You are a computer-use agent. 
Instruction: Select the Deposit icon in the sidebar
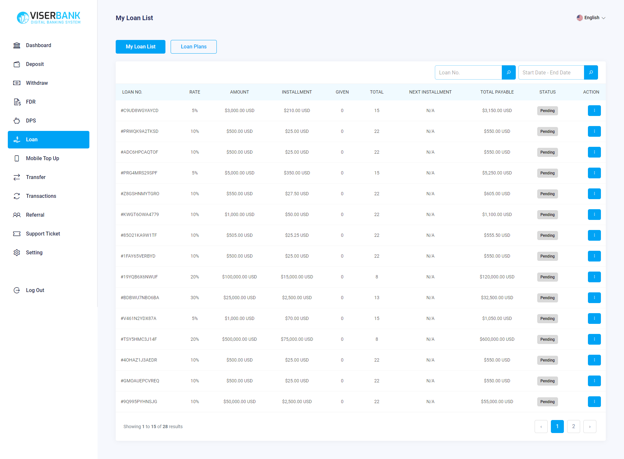click(17, 64)
